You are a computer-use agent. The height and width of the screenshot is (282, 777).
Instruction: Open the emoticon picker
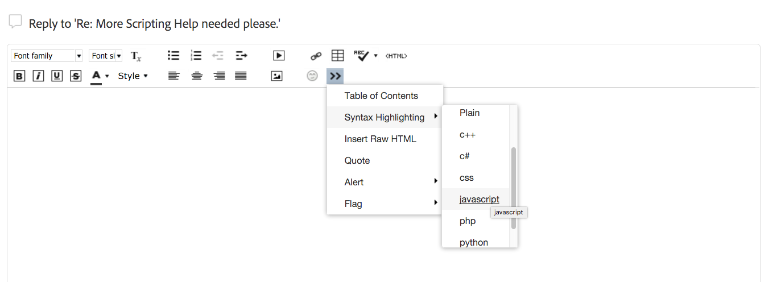(312, 76)
